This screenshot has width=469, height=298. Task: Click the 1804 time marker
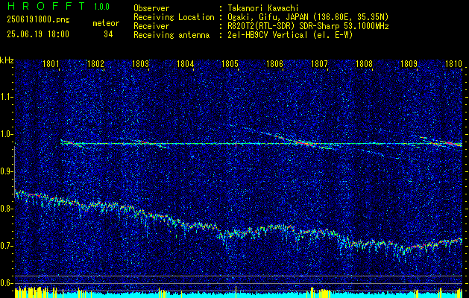185,63
